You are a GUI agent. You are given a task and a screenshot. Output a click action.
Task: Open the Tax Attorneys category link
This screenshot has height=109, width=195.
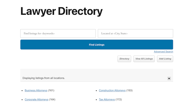point(107,100)
